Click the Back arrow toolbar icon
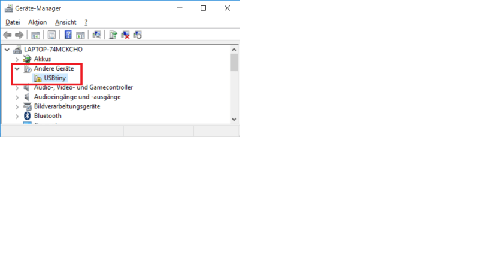Viewport: 485px width, 272px height. 7,35
